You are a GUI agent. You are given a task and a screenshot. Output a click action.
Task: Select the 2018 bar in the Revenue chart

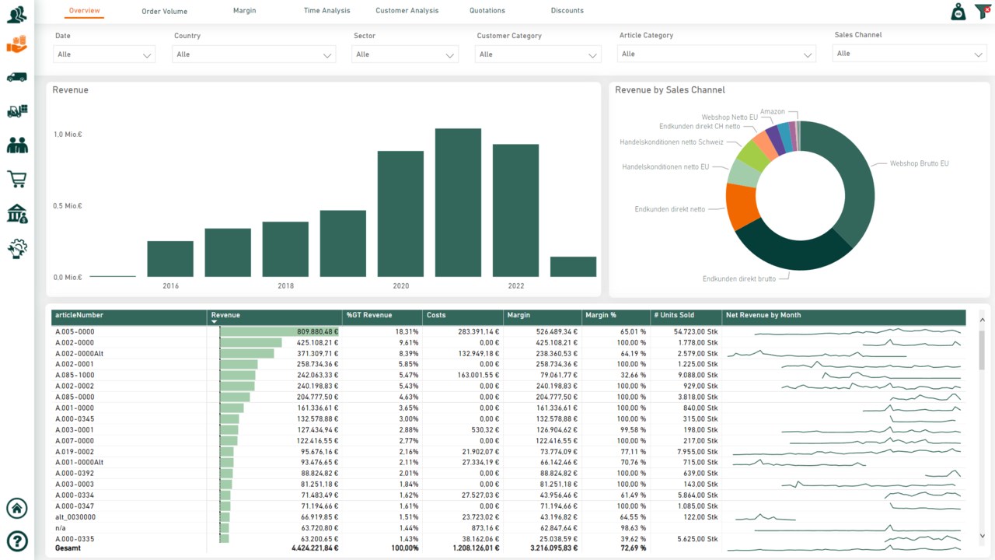pyautogui.click(x=285, y=249)
